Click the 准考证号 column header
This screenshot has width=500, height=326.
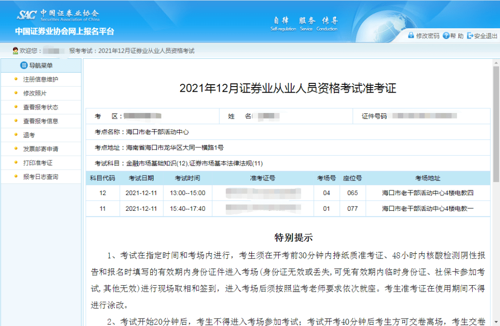pyautogui.click(x=262, y=178)
